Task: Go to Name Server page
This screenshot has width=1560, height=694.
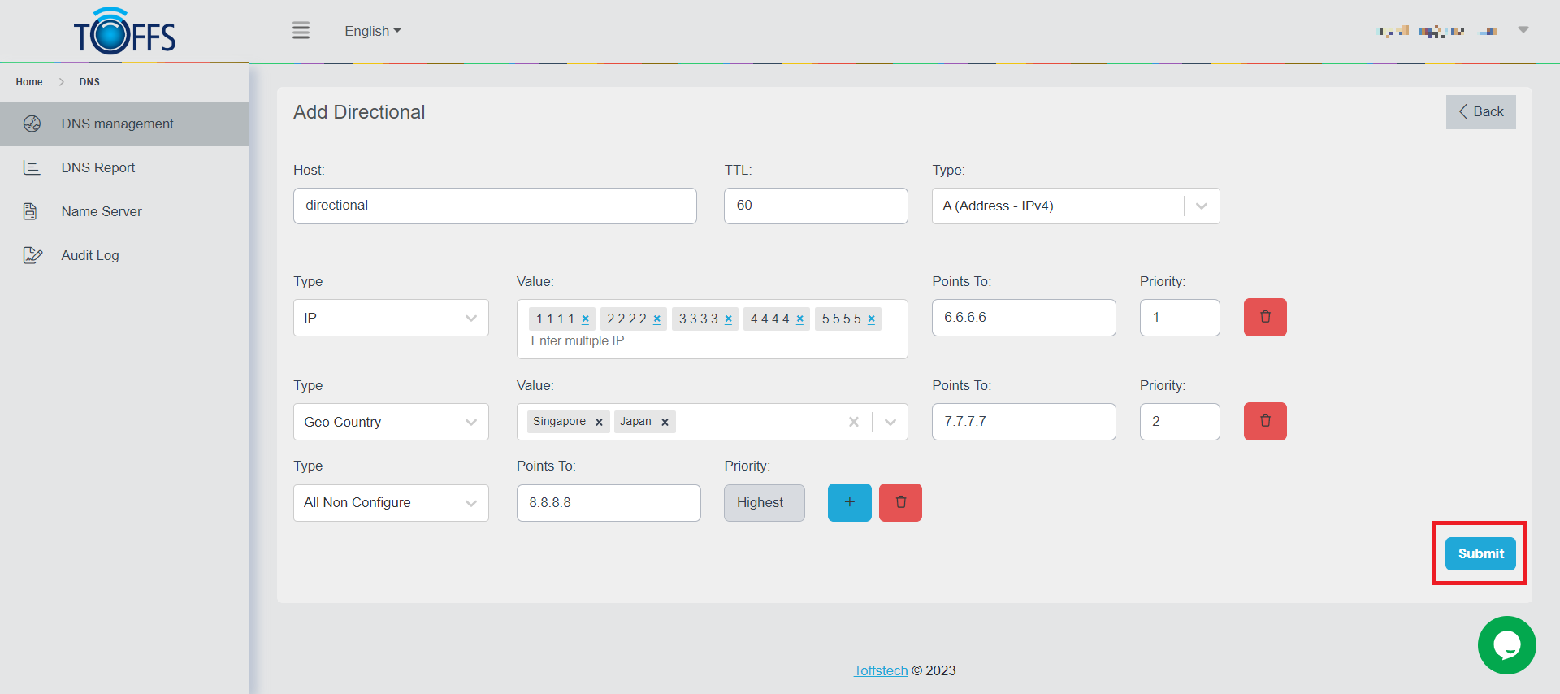Action: point(102,211)
